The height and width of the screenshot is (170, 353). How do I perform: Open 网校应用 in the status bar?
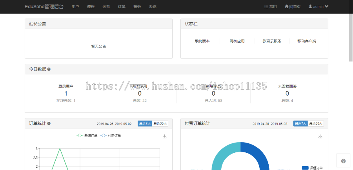pos(237,41)
